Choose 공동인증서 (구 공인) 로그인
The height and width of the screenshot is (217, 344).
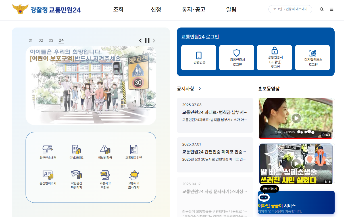click(274, 58)
